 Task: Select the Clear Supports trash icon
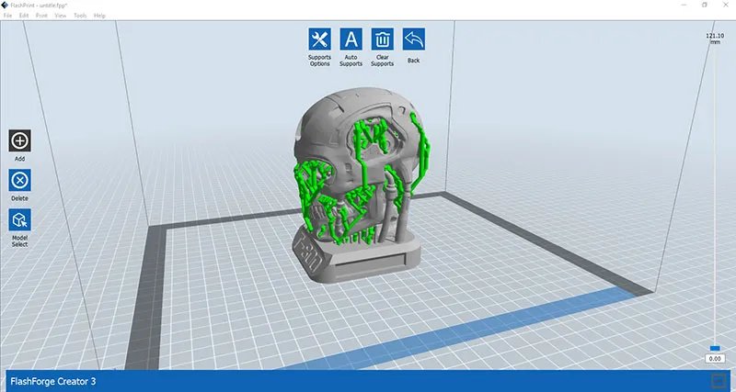(382, 39)
